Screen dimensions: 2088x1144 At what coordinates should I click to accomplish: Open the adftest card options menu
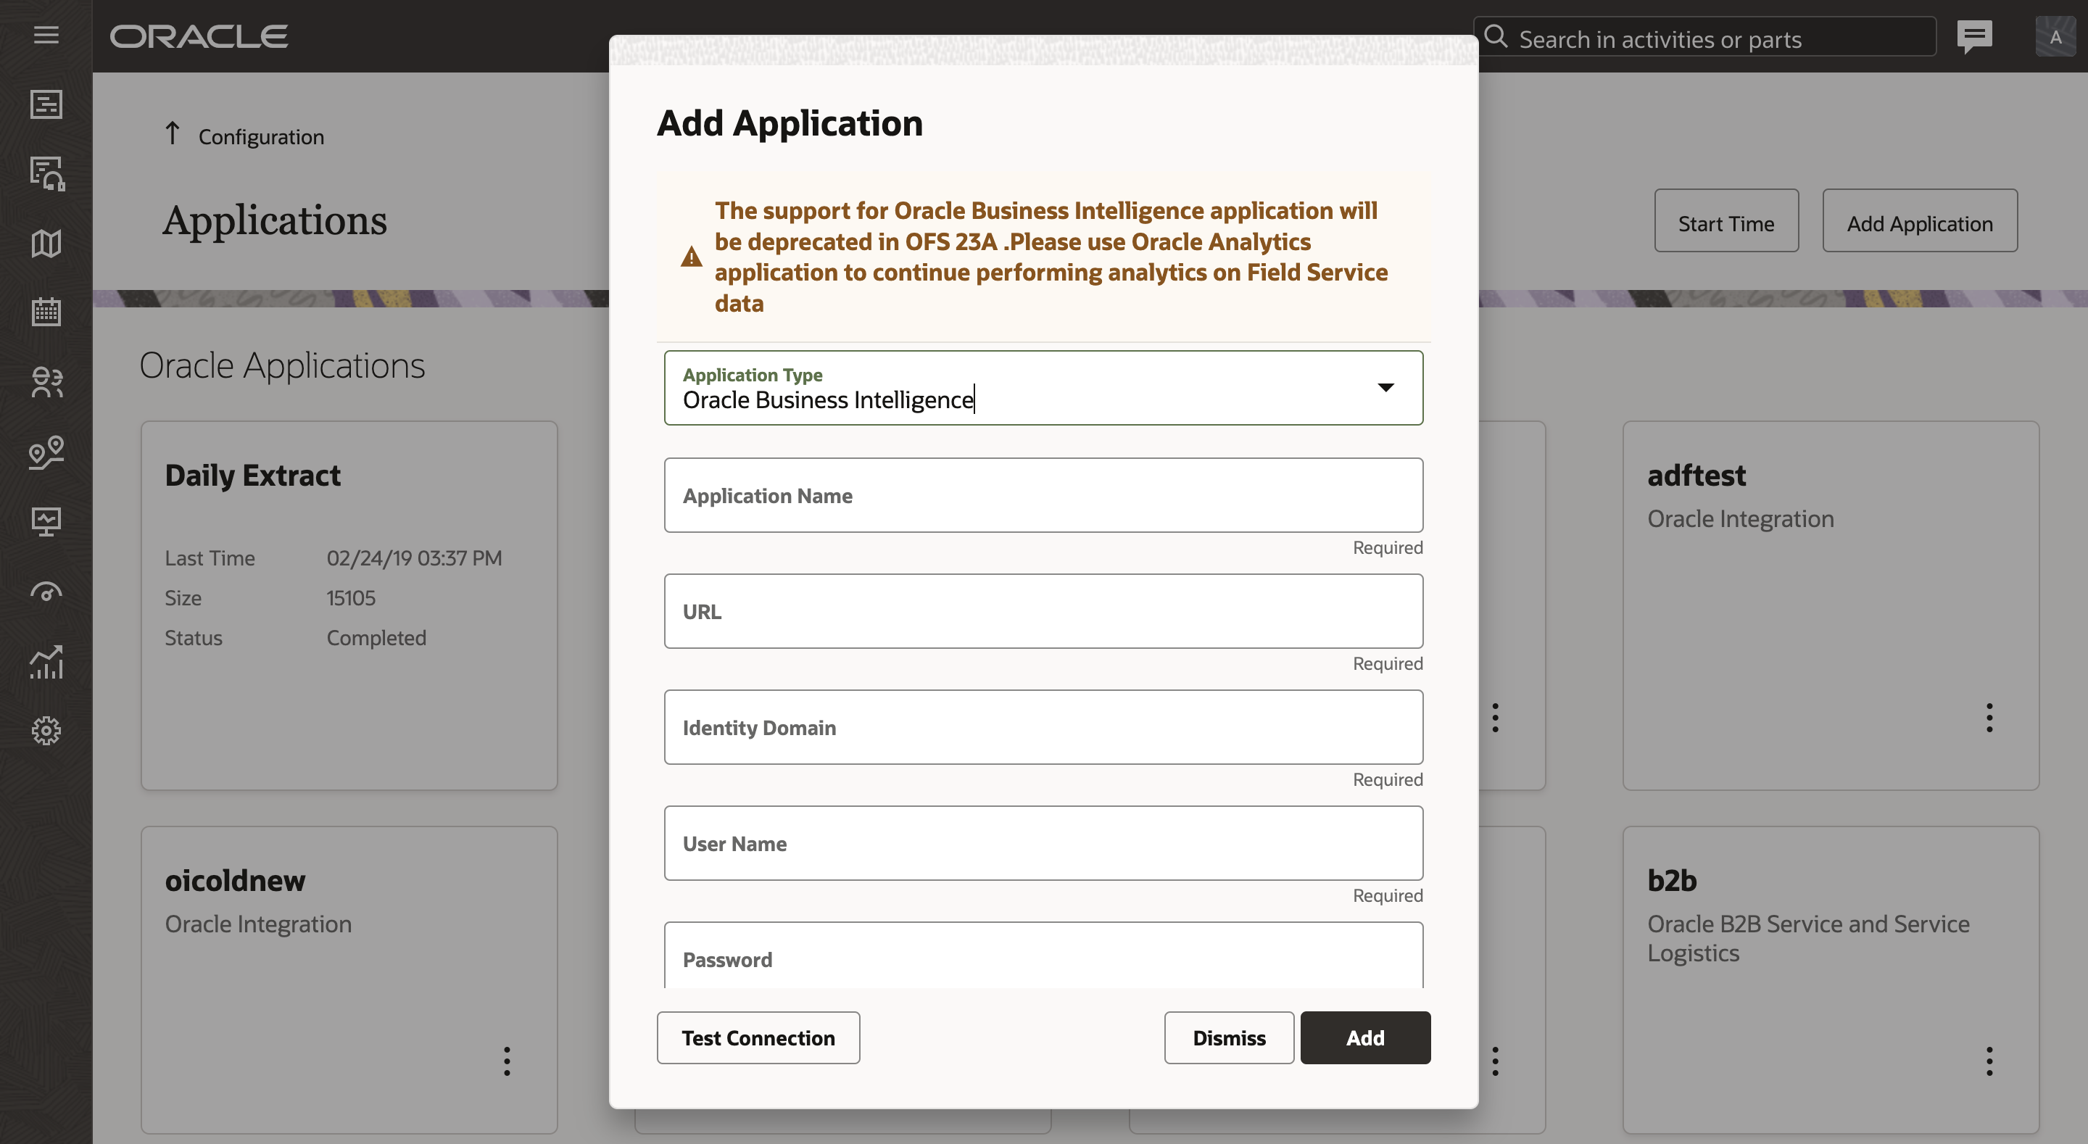(x=1989, y=718)
